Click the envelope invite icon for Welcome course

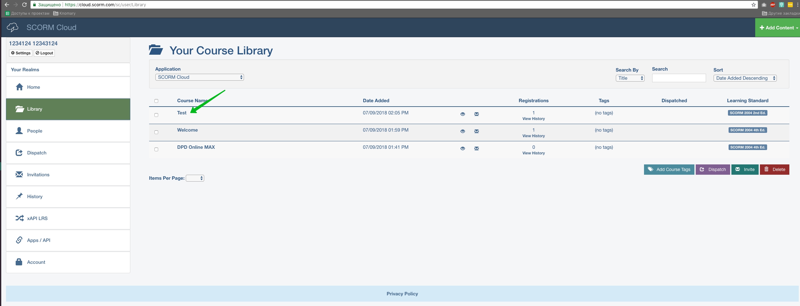476,131
